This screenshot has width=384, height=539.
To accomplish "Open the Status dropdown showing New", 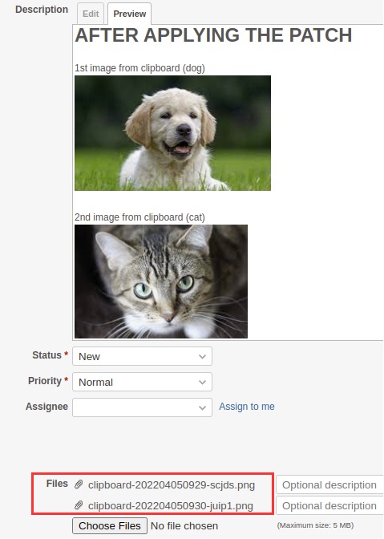I will pos(142,356).
